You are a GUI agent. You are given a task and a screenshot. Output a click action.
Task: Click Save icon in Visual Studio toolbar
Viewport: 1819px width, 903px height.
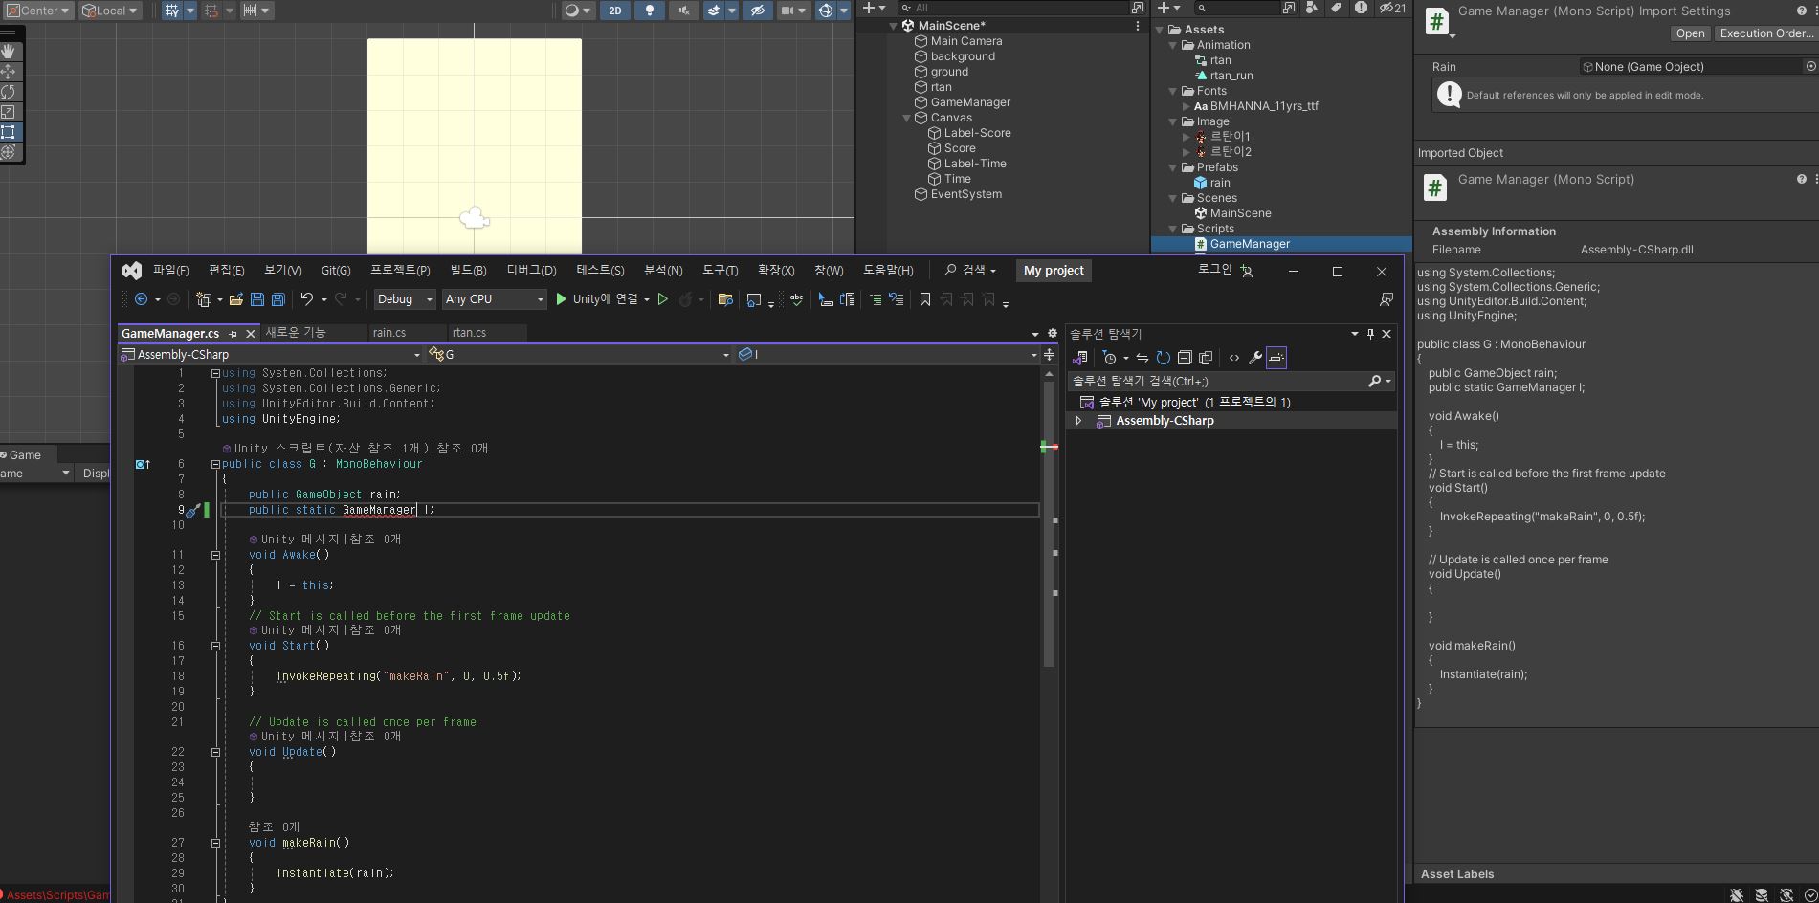pyautogui.click(x=257, y=299)
